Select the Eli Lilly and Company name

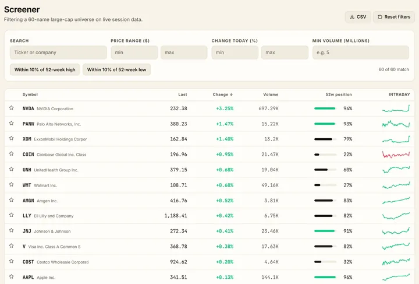[x=54, y=216]
